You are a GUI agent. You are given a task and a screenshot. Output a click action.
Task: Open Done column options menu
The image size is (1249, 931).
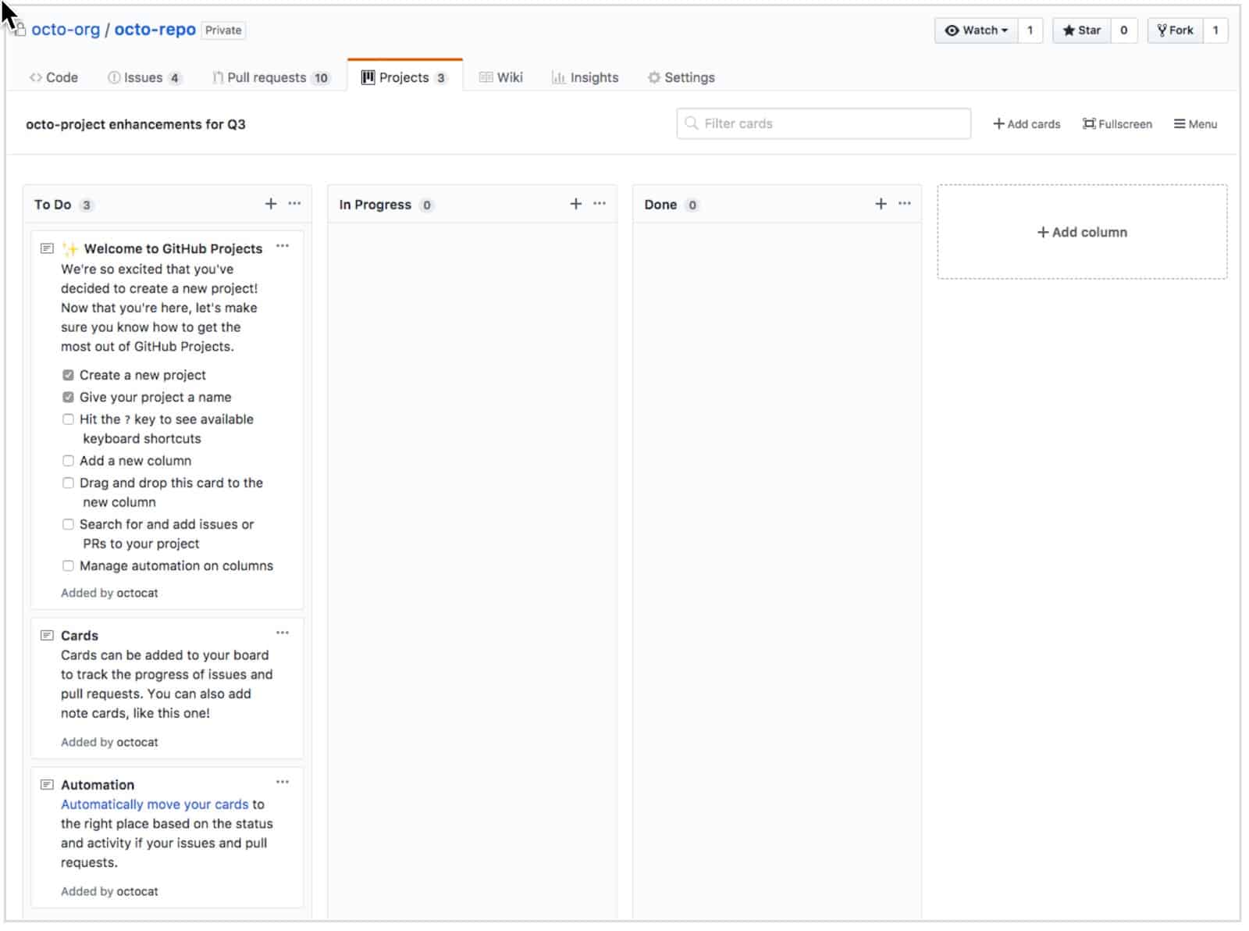[x=905, y=203]
